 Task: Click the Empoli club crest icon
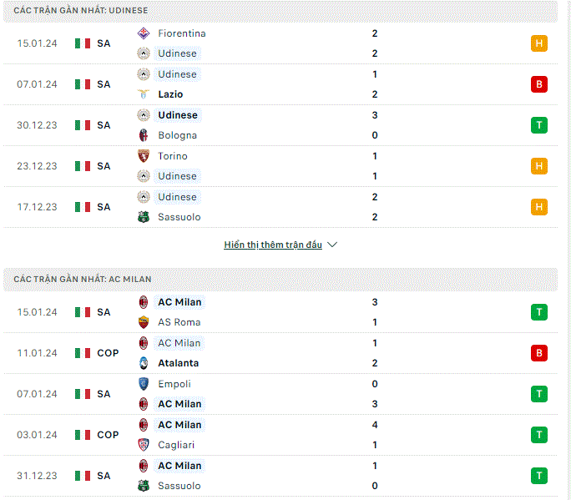(x=144, y=384)
